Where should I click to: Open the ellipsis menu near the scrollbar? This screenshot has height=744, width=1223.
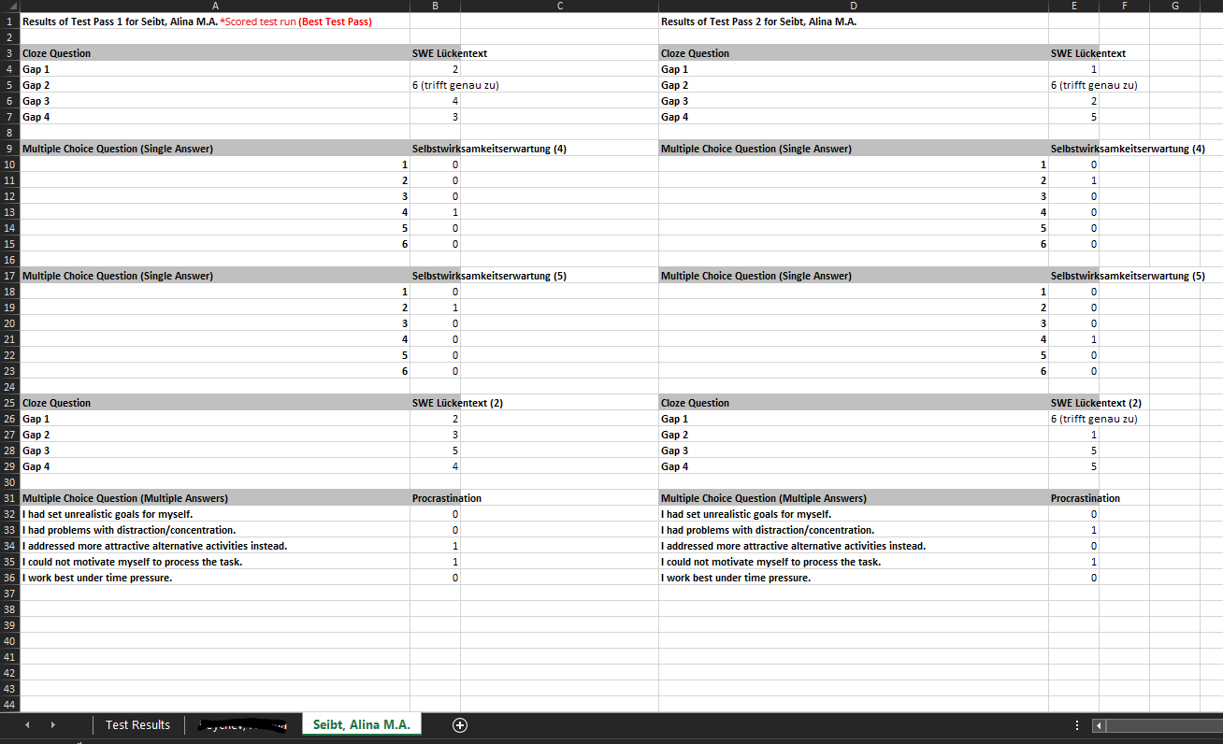click(x=1076, y=724)
